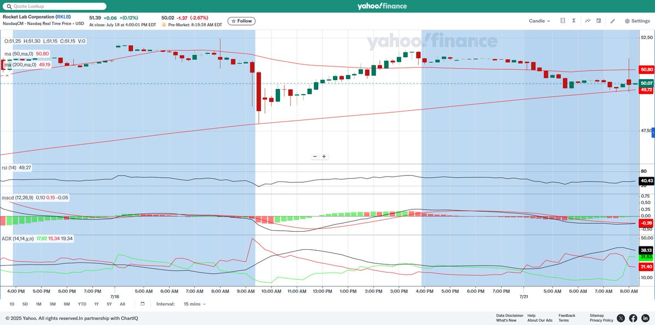The image size is (655, 325).
Task: Select the 5Y range
Action: point(109,304)
